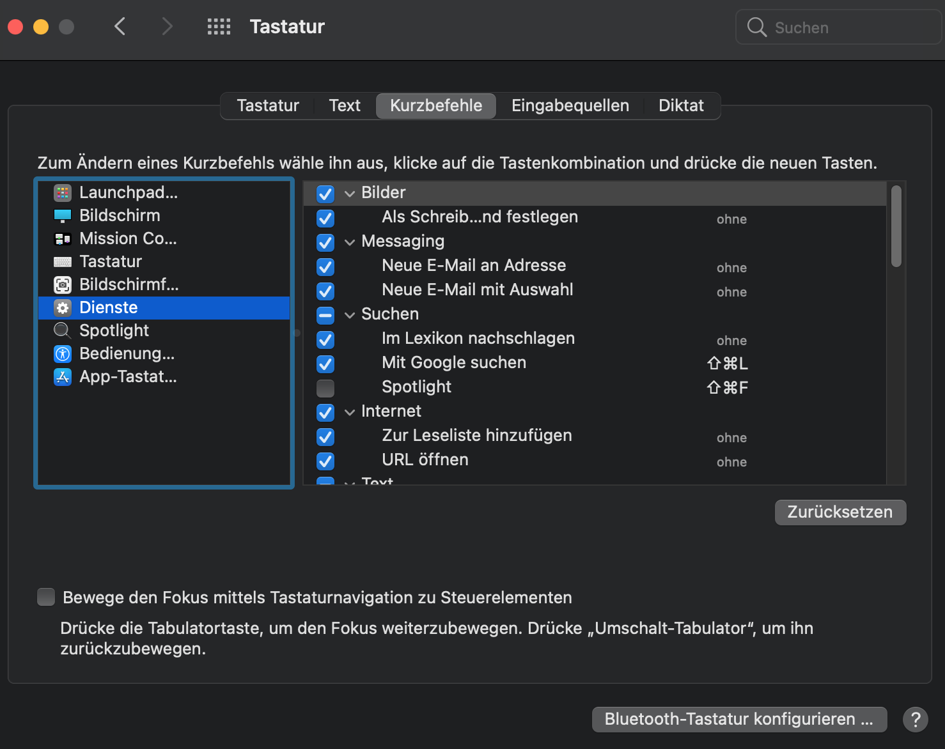The width and height of the screenshot is (945, 749).
Task: Toggle keyboard navigation focus checkbox
Action: (46, 597)
